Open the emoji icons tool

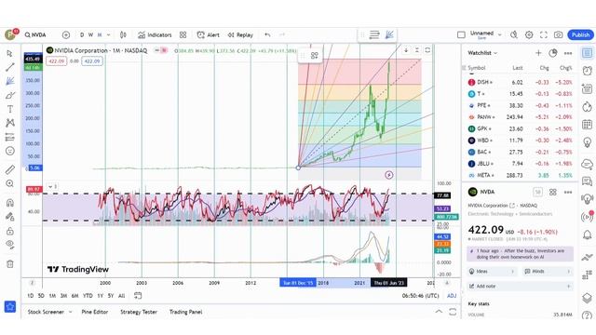point(10,151)
